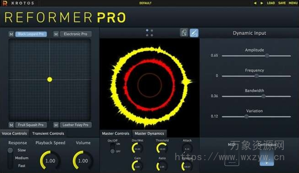The image size is (299, 173).
Task: Click the Response switch handle
Action: pos(10,151)
